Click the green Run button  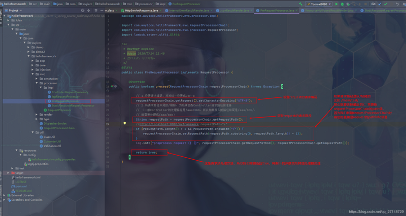click(x=336, y=4)
